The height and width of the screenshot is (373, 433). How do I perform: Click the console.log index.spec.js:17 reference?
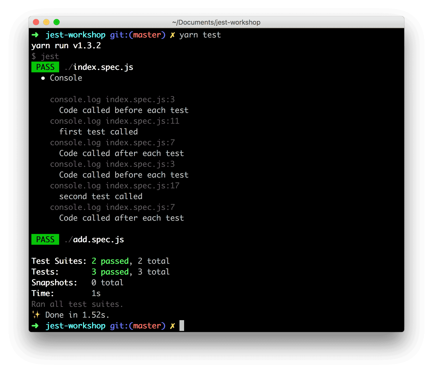pos(114,186)
